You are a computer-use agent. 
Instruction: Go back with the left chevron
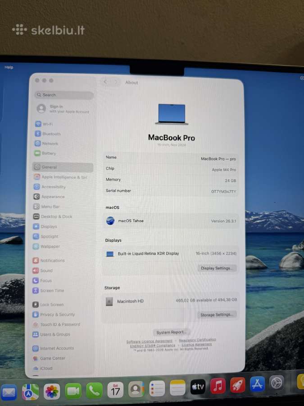click(105, 82)
